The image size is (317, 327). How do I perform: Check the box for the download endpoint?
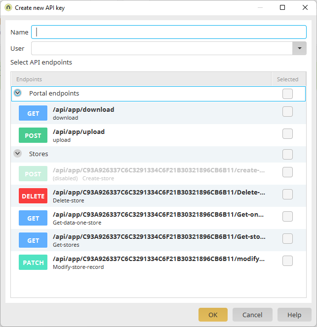coord(287,112)
